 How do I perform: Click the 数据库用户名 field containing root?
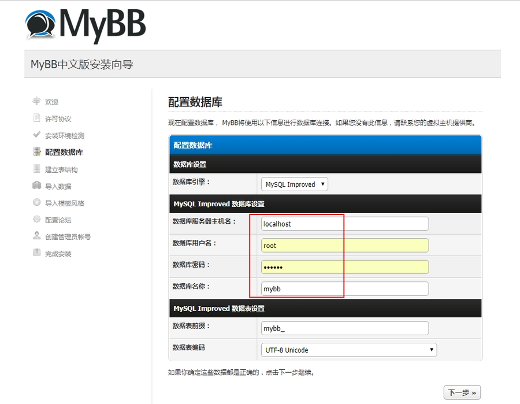point(345,246)
